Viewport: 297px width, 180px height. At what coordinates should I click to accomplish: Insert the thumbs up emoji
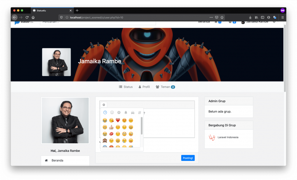click(111, 127)
